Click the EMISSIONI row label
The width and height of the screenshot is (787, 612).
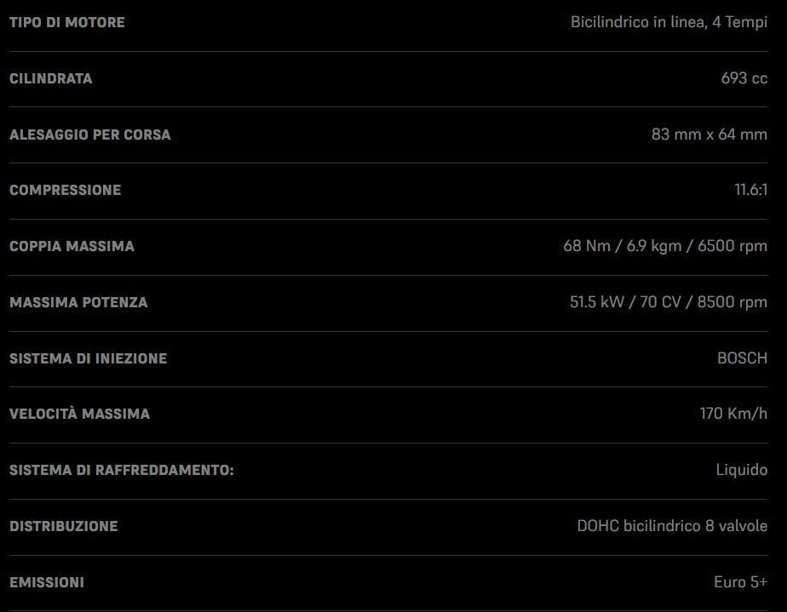click(x=47, y=582)
